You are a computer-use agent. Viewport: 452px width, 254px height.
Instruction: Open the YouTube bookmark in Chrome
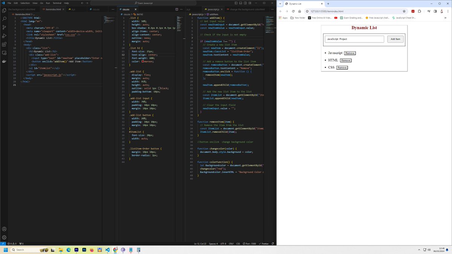pyautogui.click(x=336, y=18)
